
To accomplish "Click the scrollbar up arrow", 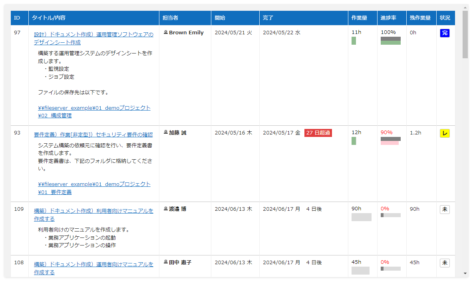I will click(x=465, y=7).
